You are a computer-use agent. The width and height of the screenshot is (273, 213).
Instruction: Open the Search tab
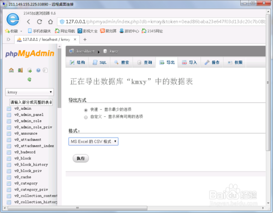click(121, 62)
